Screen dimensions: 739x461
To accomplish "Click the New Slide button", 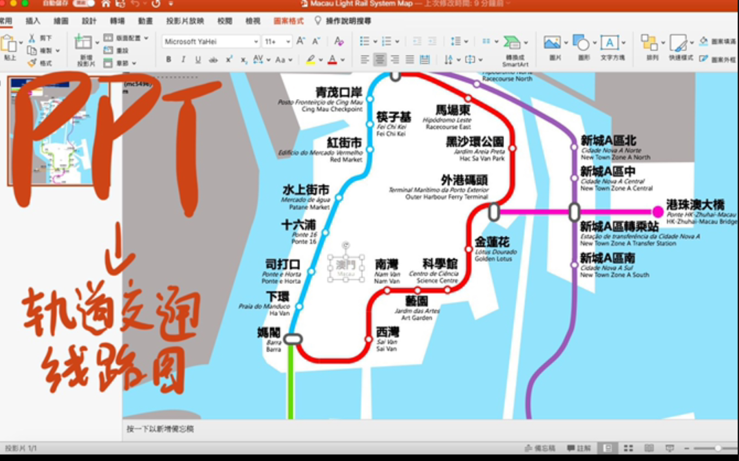I will (x=86, y=50).
